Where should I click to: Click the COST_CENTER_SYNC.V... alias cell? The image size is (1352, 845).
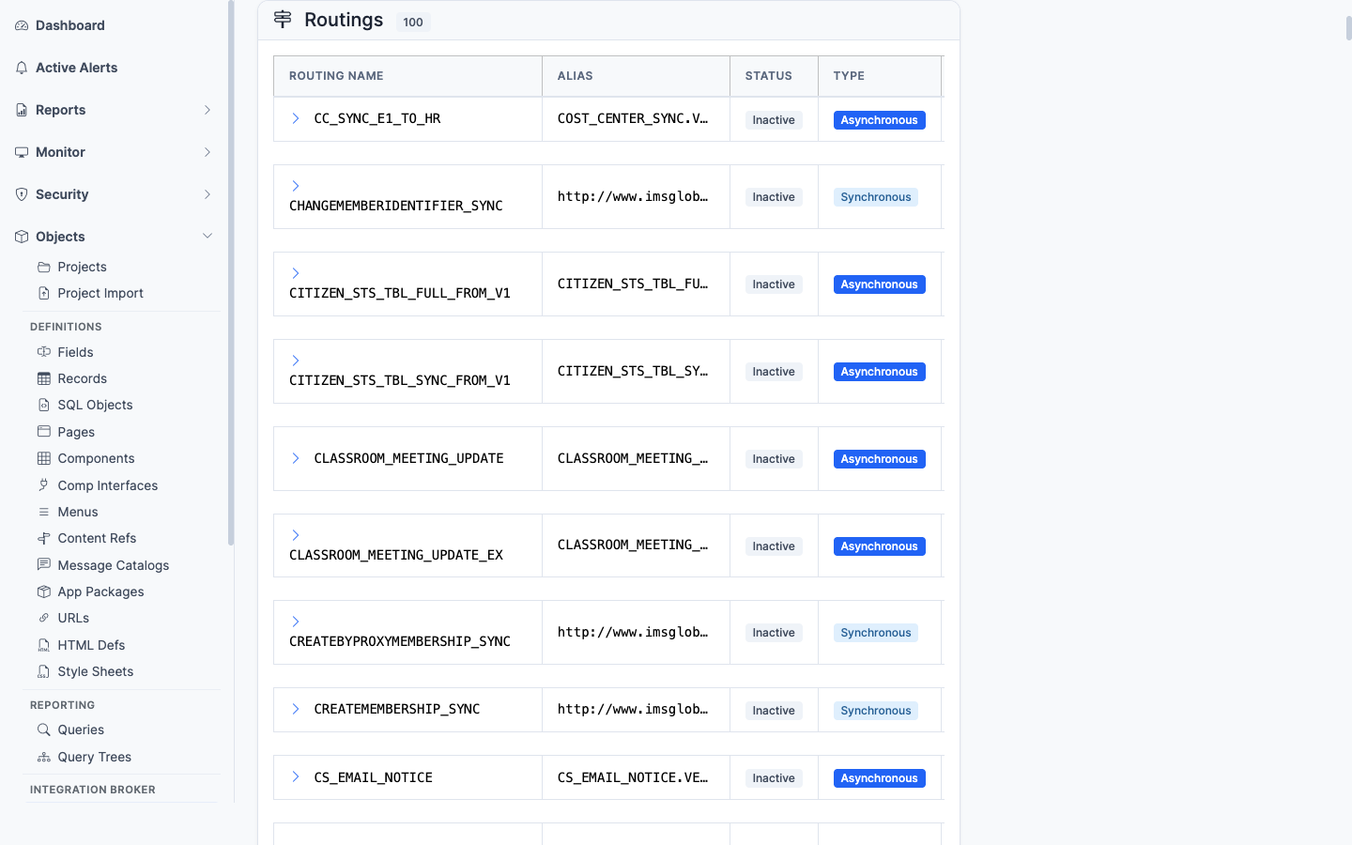[x=636, y=118]
